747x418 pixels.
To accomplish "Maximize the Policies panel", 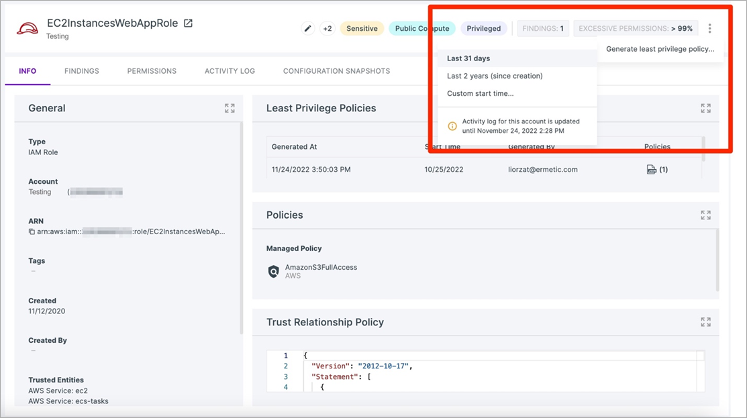I will 705,215.
